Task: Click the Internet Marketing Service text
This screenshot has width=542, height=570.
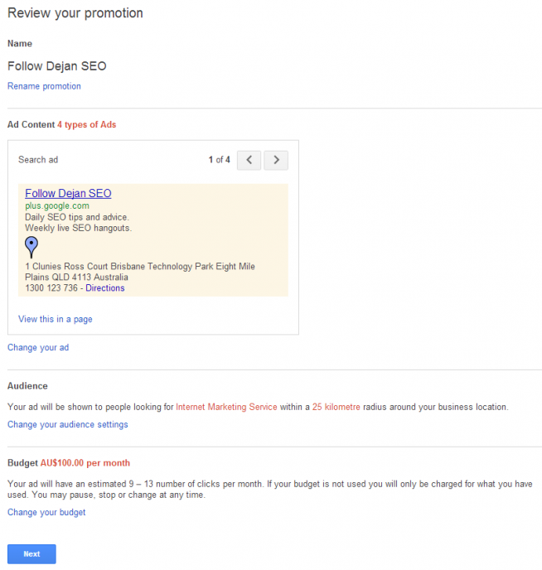Action: tap(226, 407)
